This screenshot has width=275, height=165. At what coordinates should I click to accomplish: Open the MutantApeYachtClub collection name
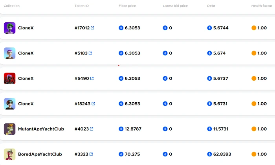click(x=41, y=129)
